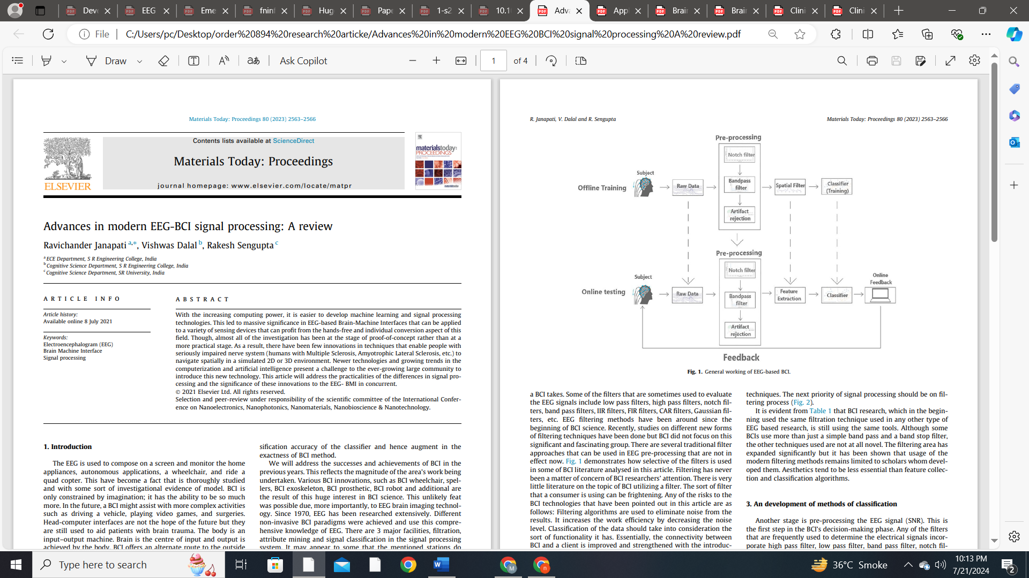Open Mail app from taskbar
This screenshot has width=1029, height=578.
tap(341, 565)
